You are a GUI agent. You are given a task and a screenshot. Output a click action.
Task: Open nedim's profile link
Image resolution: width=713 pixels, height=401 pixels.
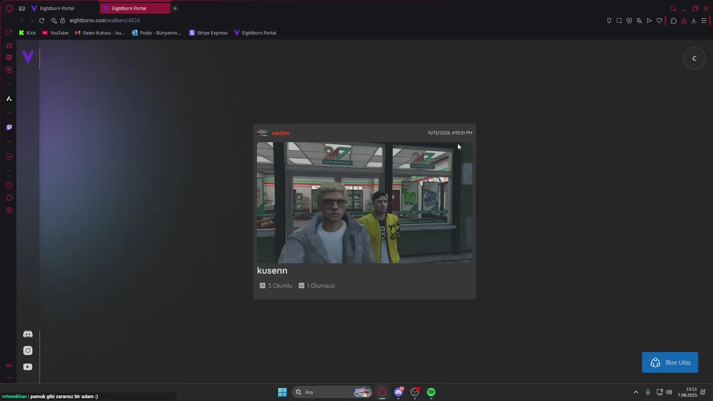tap(281, 133)
